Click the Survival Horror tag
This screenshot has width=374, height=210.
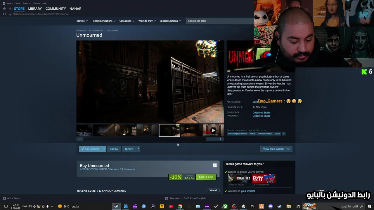tap(265, 134)
